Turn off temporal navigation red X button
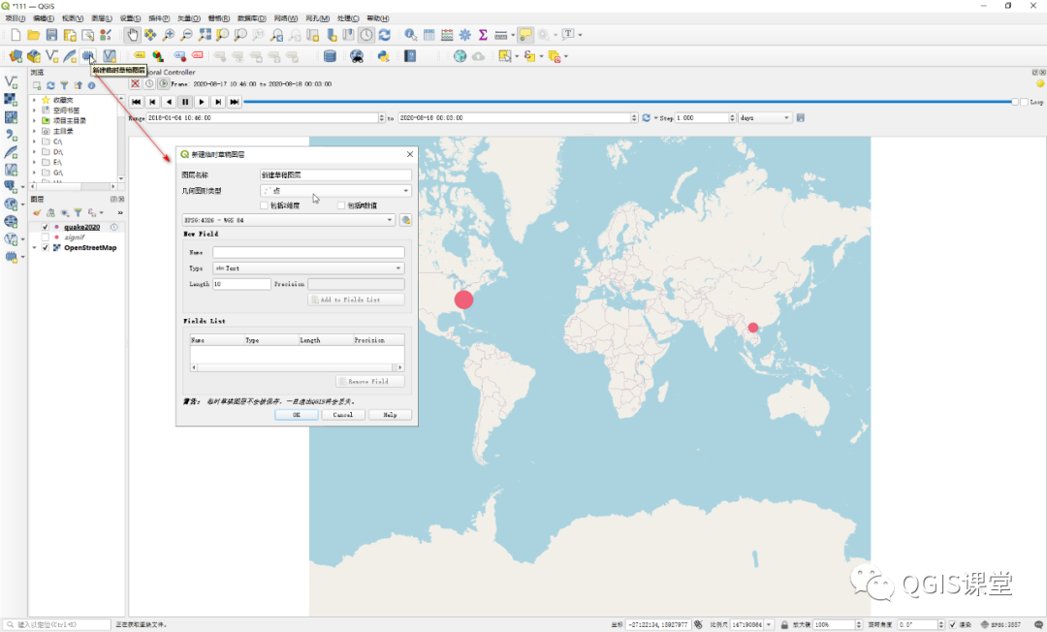The width and height of the screenshot is (1047, 632). pyautogui.click(x=136, y=84)
